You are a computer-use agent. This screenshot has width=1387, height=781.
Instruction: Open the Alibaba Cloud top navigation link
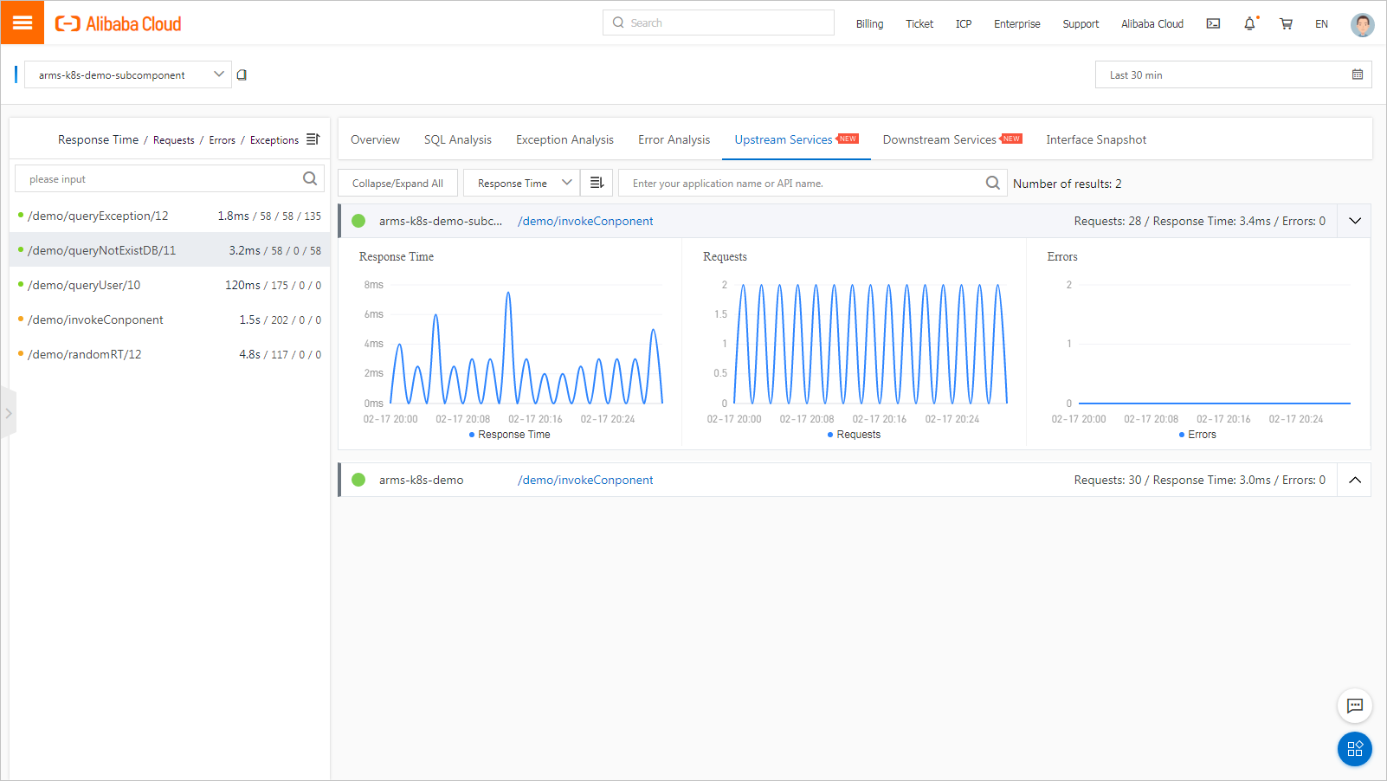1152,24
